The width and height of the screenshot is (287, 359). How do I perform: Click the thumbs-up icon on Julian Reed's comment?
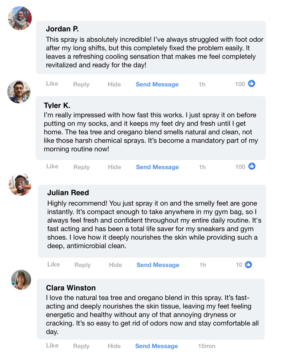pyautogui.click(x=248, y=265)
